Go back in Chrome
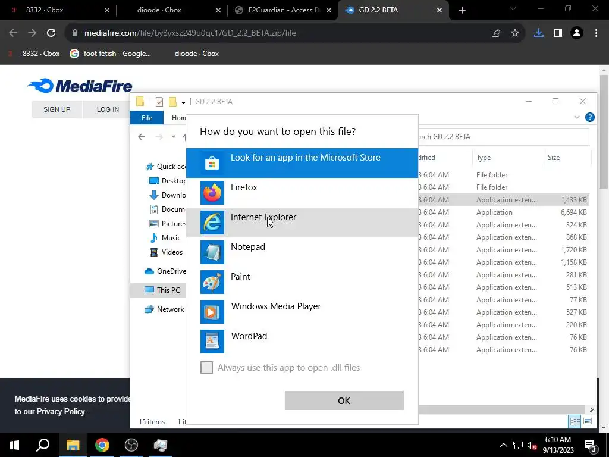609x457 pixels. (x=13, y=33)
